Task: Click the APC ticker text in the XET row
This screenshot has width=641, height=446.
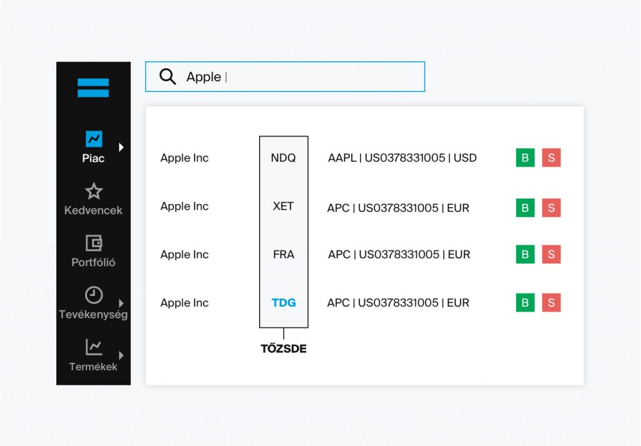Action: (338, 208)
